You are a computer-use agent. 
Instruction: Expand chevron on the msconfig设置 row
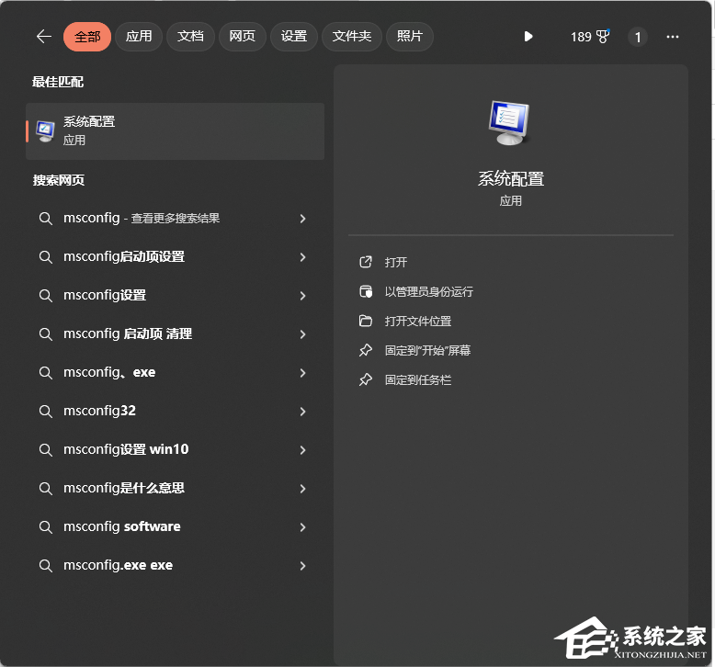302,296
